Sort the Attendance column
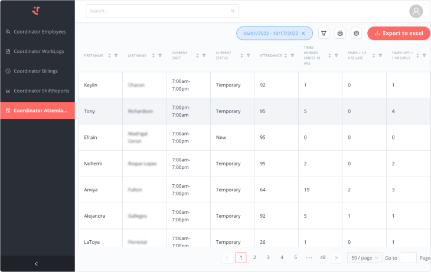The height and width of the screenshot is (272, 431). tap(285, 56)
